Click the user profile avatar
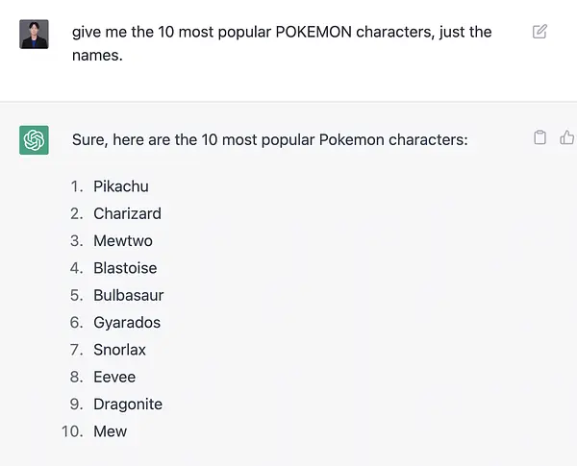Viewport: 577px width, 466px height. (x=34, y=35)
